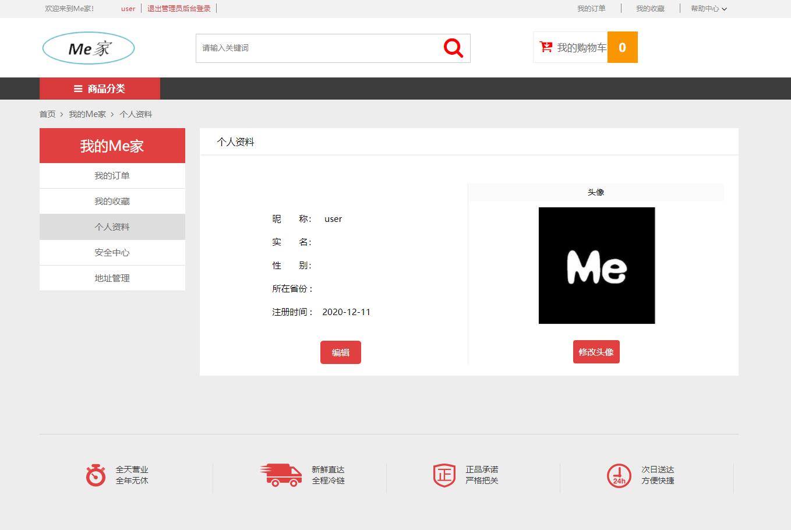
Task: Click the 修改头像 button
Action: tap(596, 351)
